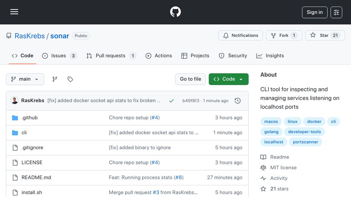Open the Issues tab
This screenshot has height=197, width=351.
[x=59, y=55]
